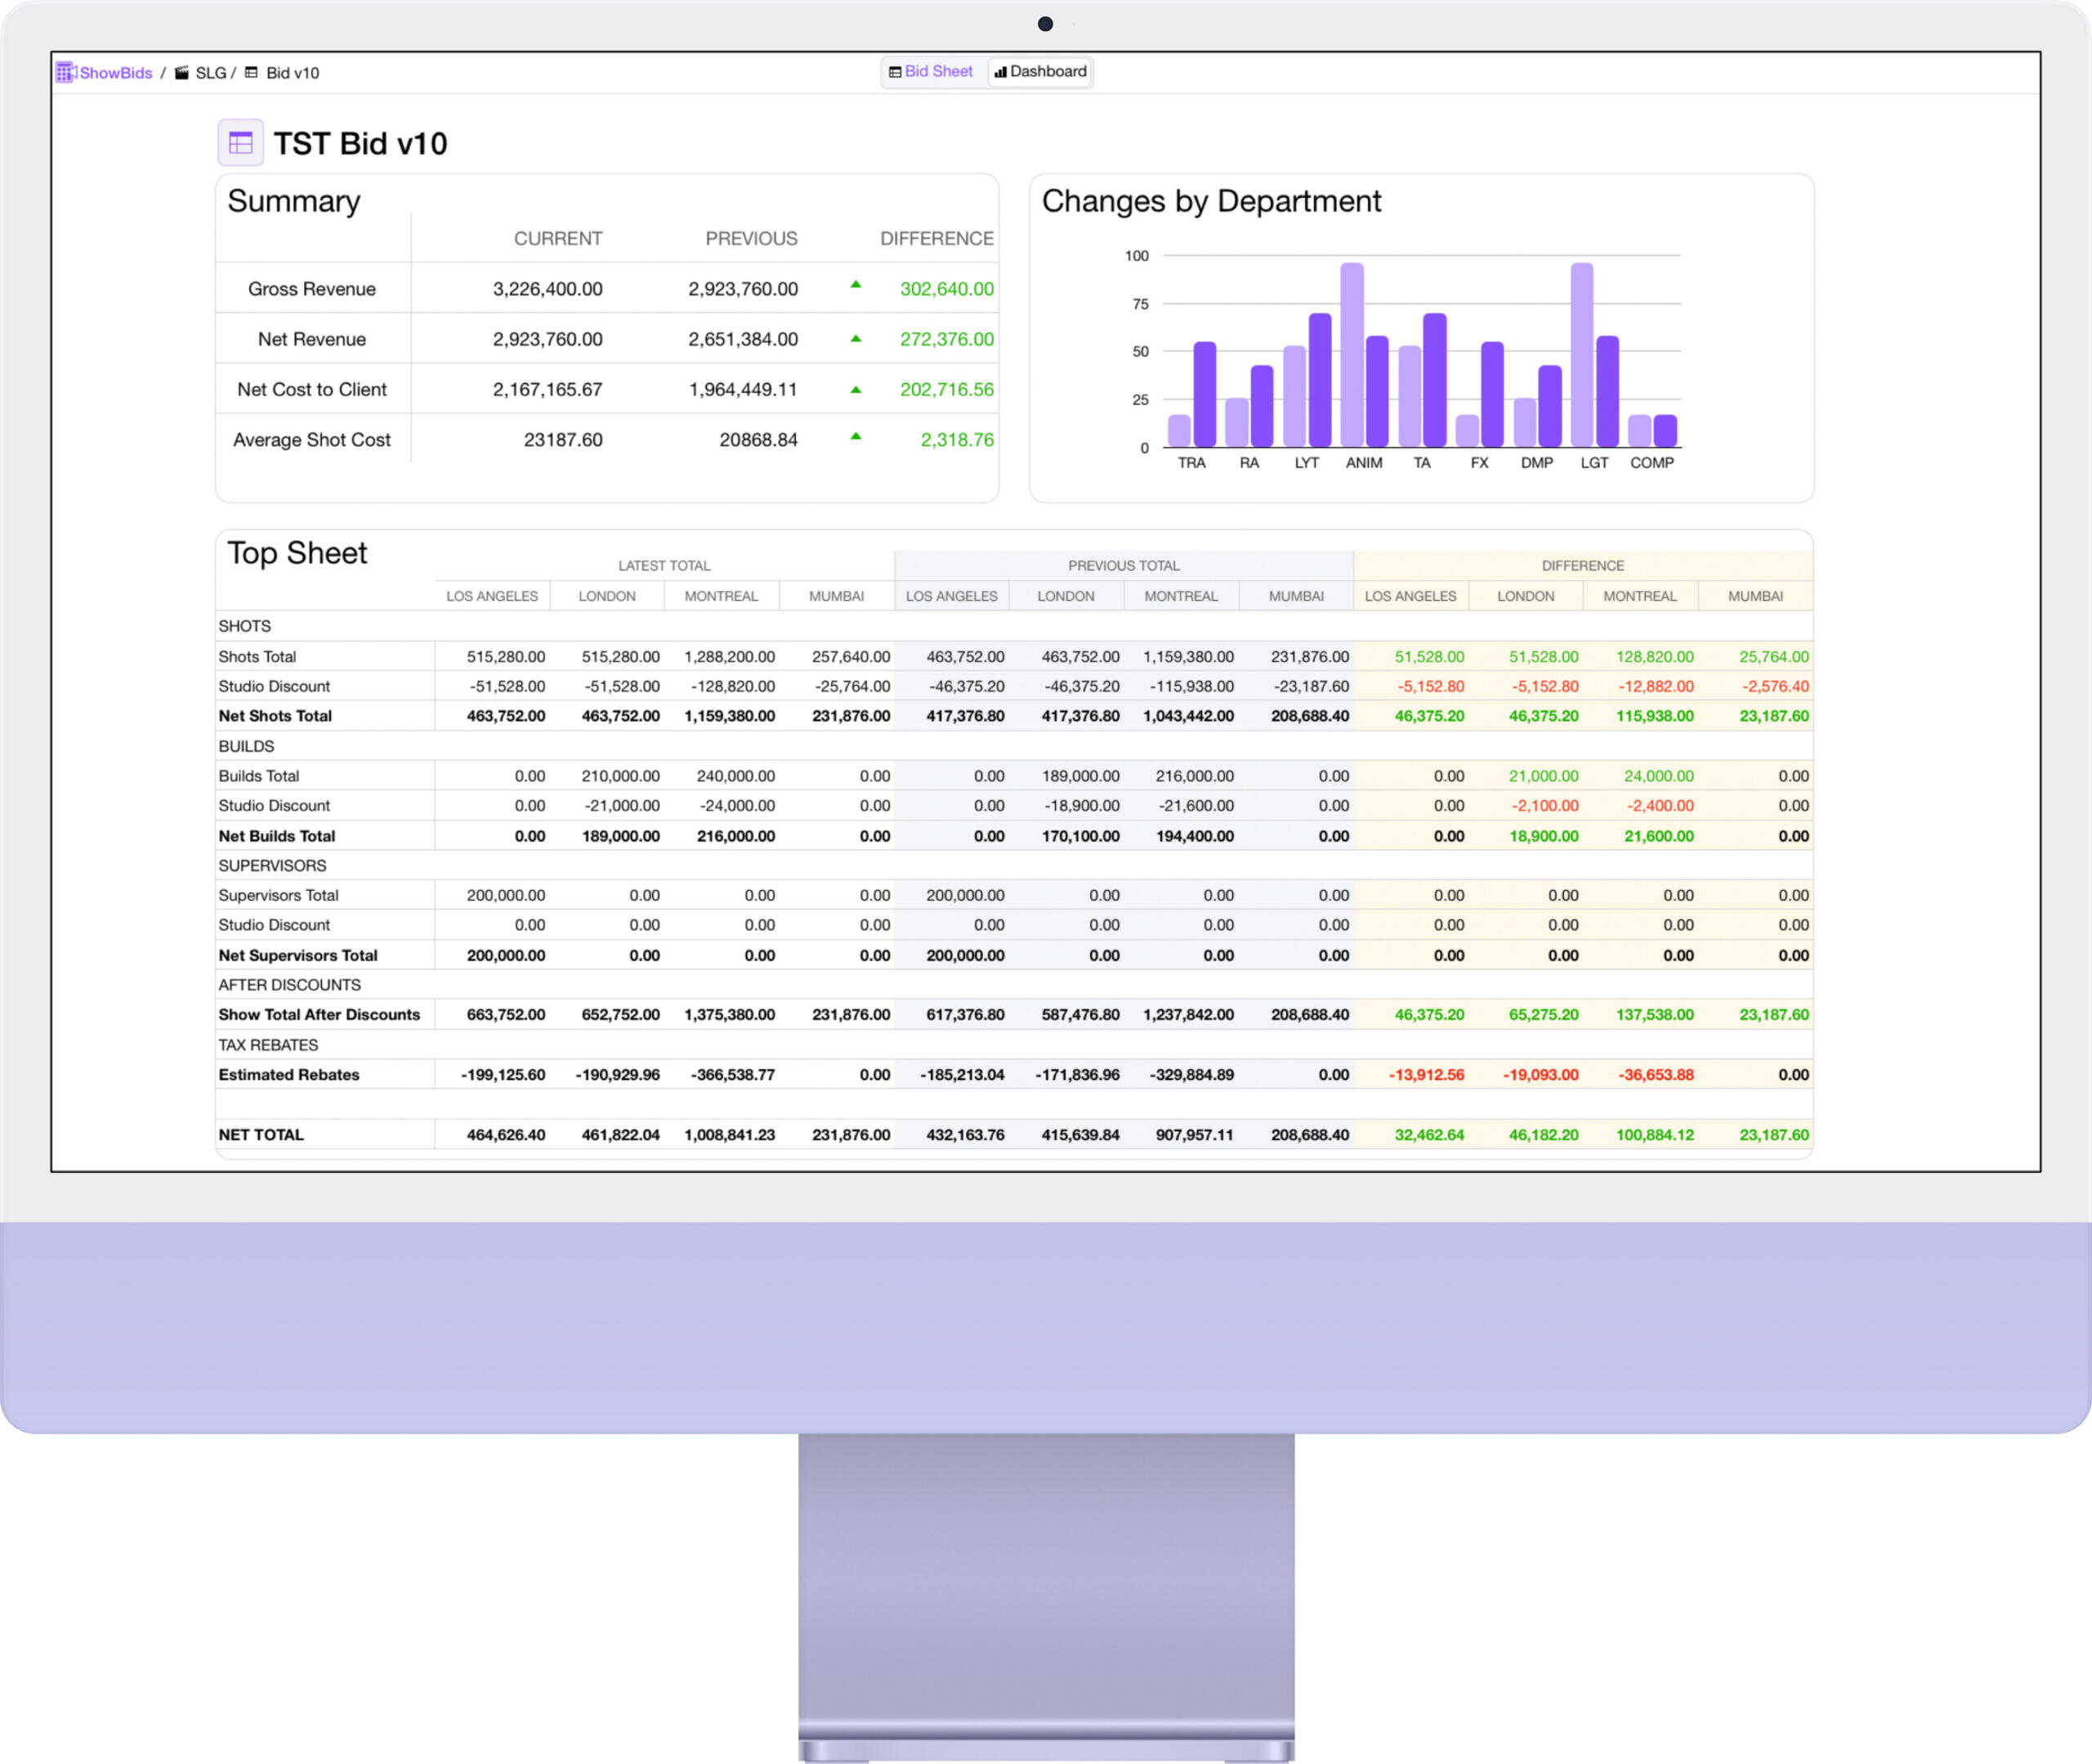Click the SLG clapperboard icon in breadcrumb
This screenshot has height=1764, width=2092.
pyautogui.click(x=182, y=73)
